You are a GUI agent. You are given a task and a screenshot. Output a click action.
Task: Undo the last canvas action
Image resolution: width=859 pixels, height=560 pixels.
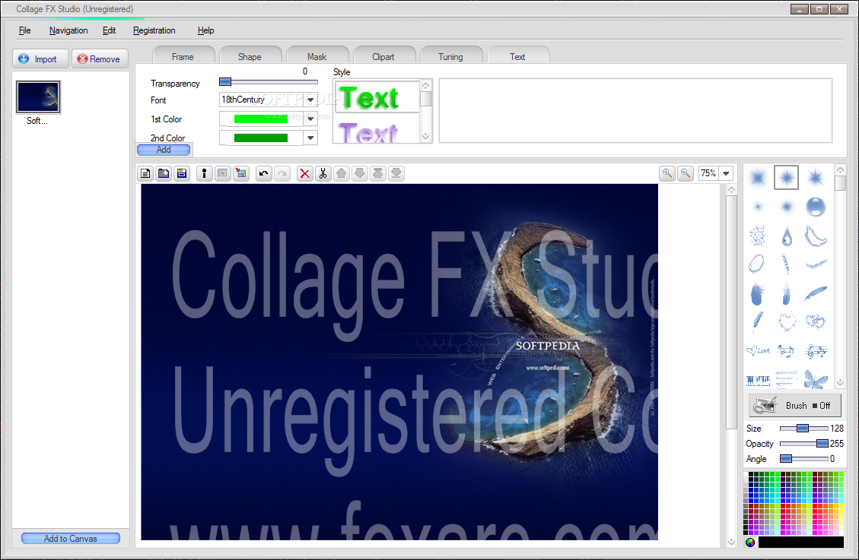pos(263,173)
